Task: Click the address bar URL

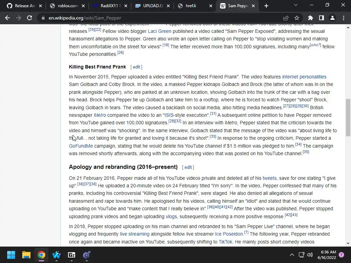Action: 85,18
